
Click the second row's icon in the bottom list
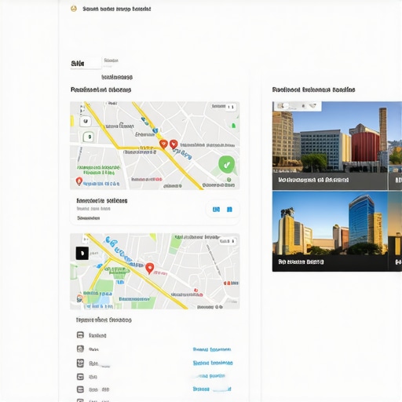pyautogui.click(x=80, y=349)
